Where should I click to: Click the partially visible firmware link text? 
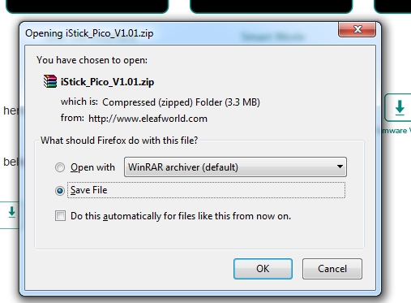tap(396, 131)
